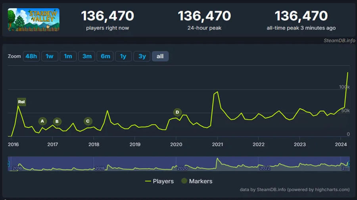This screenshot has height=200, width=357.
Task: Click marker B on the players chart
Action: pyautogui.click(x=57, y=122)
